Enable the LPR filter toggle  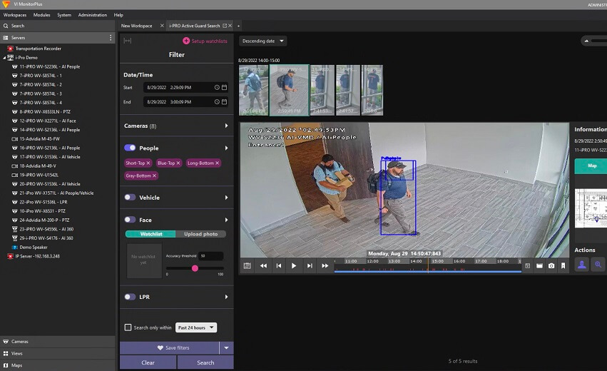coord(130,297)
